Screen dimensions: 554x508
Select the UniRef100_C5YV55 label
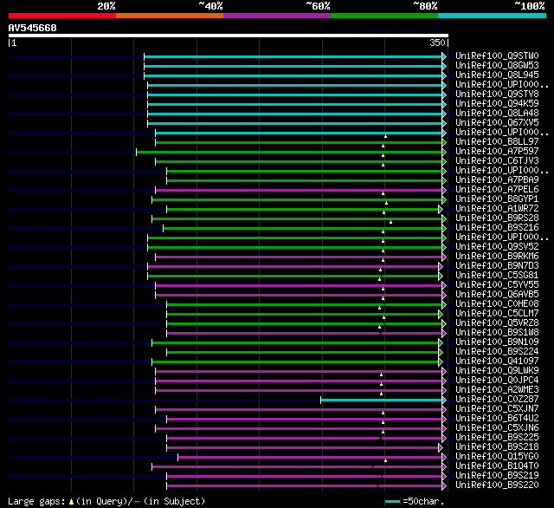[x=497, y=285]
